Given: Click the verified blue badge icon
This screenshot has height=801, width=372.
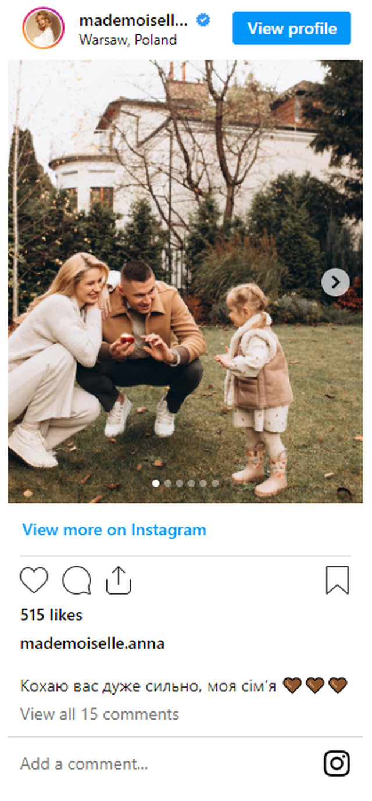Looking at the screenshot, I should [x=203, y=21].
